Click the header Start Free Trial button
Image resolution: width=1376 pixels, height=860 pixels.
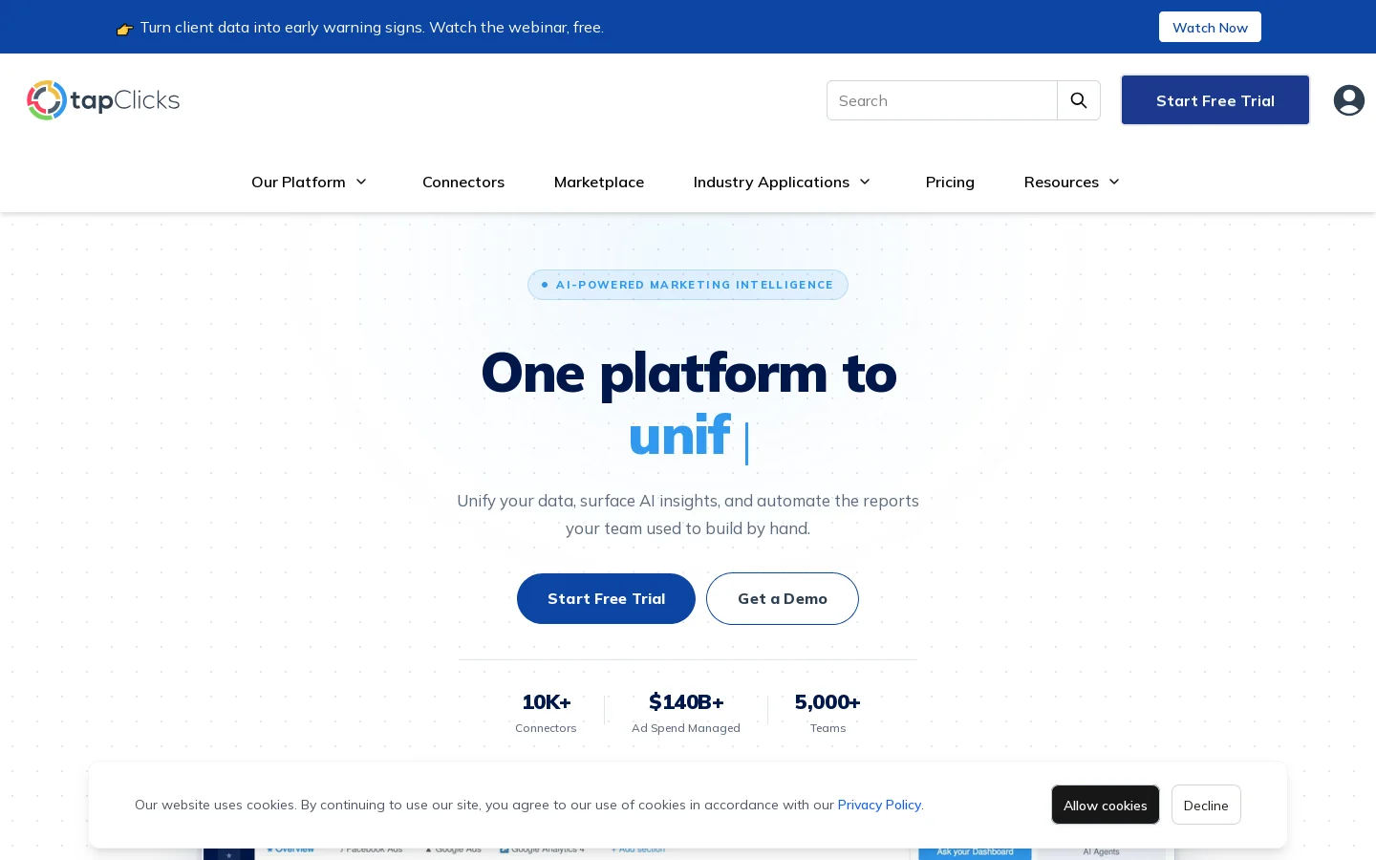1215,100
